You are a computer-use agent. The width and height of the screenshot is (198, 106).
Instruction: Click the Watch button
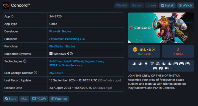[185, 5]
